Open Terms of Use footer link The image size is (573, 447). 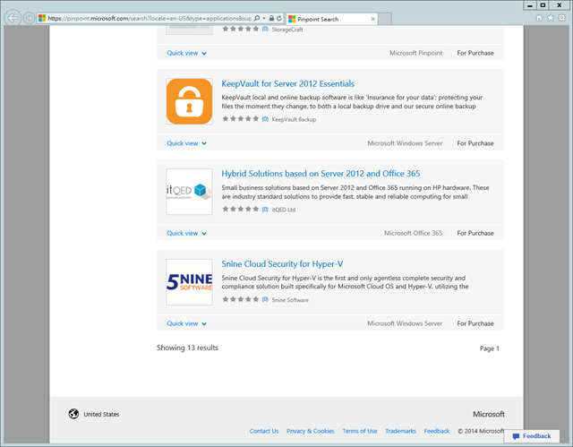point(360,431)
